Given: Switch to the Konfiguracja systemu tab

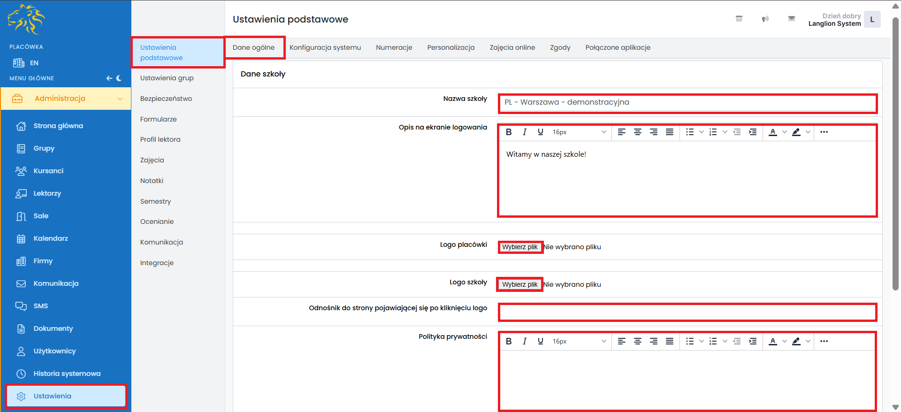Looking at the screenshot, I should point(325,47).
